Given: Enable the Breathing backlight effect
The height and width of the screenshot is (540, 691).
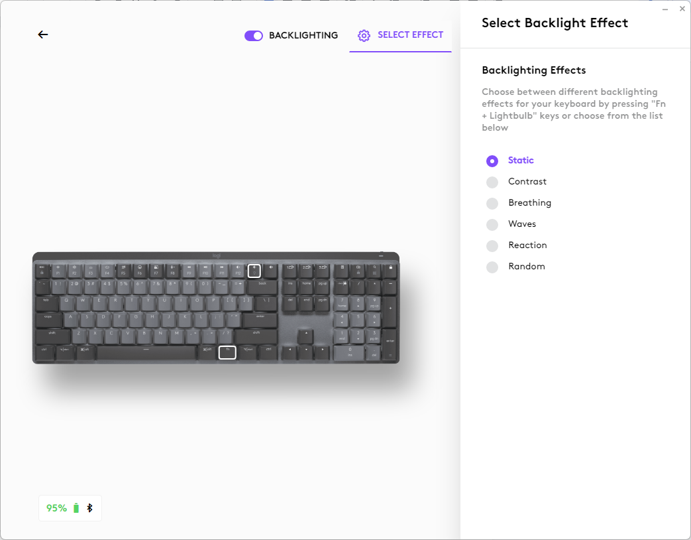Looking at the screenshot, I should (492, 204).
